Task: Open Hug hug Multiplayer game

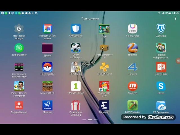Action: tap(161, 48)
